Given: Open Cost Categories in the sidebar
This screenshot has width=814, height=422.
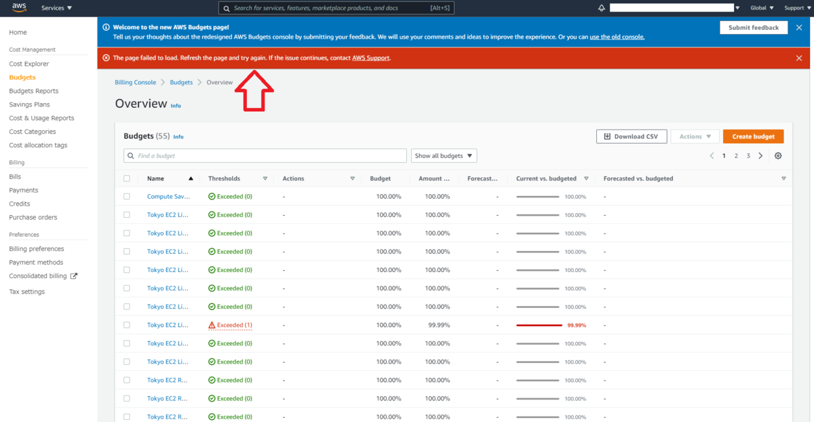Looking at the screenshot, I should [33, 132].
